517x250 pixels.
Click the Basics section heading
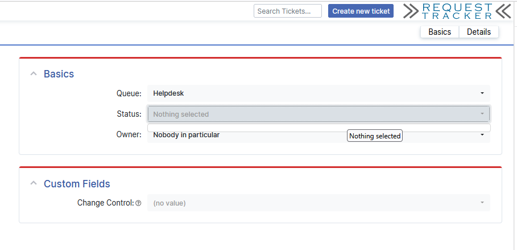click(59, 74)
